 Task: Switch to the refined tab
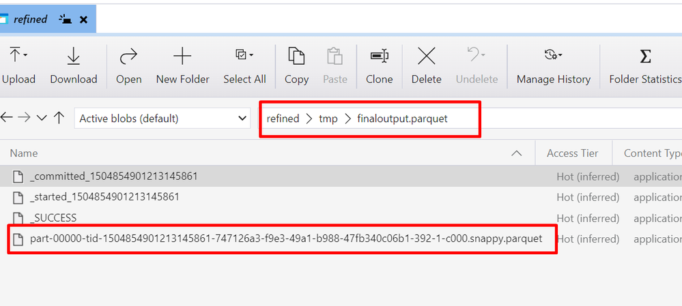(31, 20)
